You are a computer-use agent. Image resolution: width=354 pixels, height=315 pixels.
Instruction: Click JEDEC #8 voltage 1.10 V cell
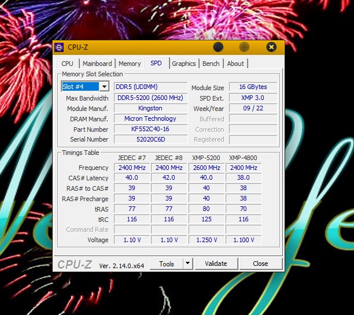pos(169,240)
